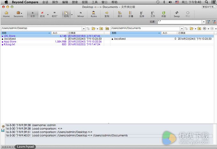Click the both-sides up level icon
Image resolution: width=217 pixels, height=149 pixels.
[107, 29]
